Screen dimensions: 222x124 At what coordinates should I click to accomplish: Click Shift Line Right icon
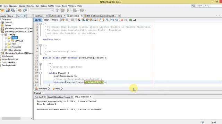(117, 20)
